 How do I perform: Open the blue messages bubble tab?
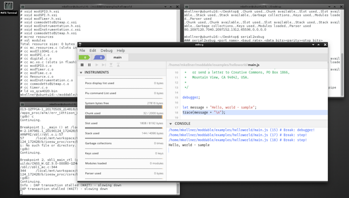(99, 57)
